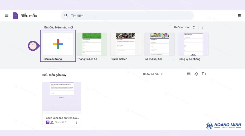Open the Lời mời dự tiệc template

(159, 44)
